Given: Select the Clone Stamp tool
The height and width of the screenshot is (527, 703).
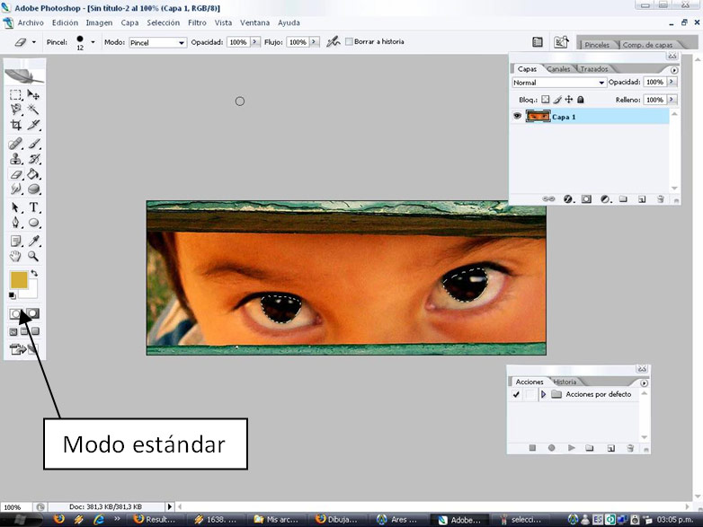Looking at the screenshot, I should pos(15,159).
